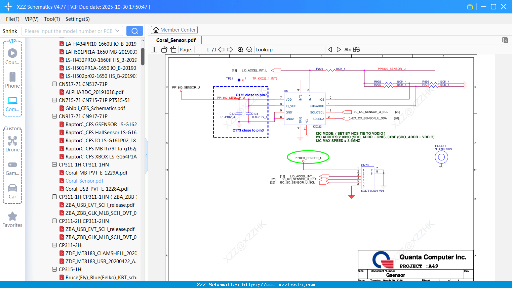Viewport: 512px width, 288px height.
Task: Click the page number input box
Action: (203, 49)
